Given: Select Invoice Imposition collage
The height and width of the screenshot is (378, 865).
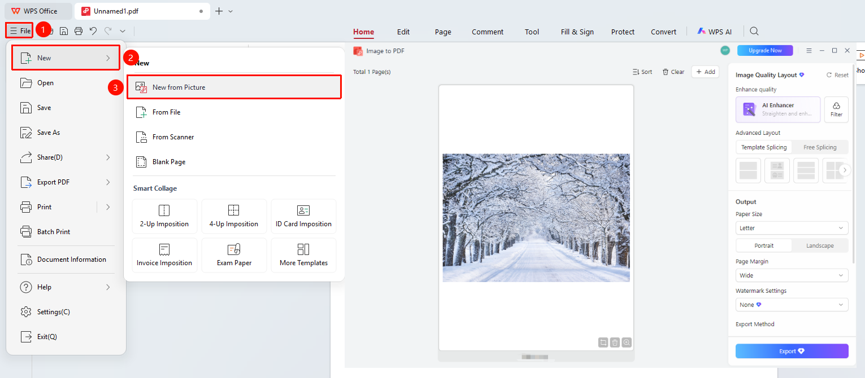Looking at the screenshot, I should pos(164,256).
